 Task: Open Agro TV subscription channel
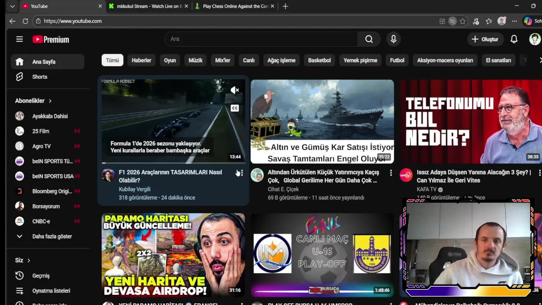tap(47, 146)
